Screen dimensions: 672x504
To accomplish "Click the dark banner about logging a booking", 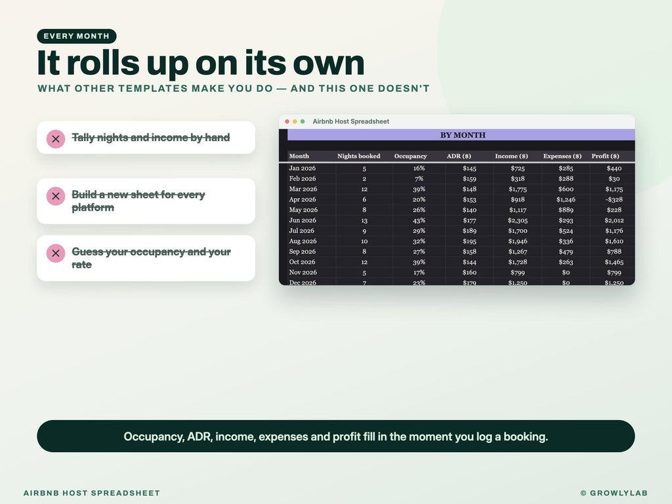I will (x=336, y=436).
